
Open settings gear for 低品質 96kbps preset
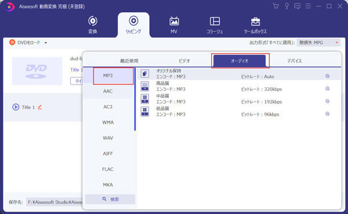tap(327, 114)
